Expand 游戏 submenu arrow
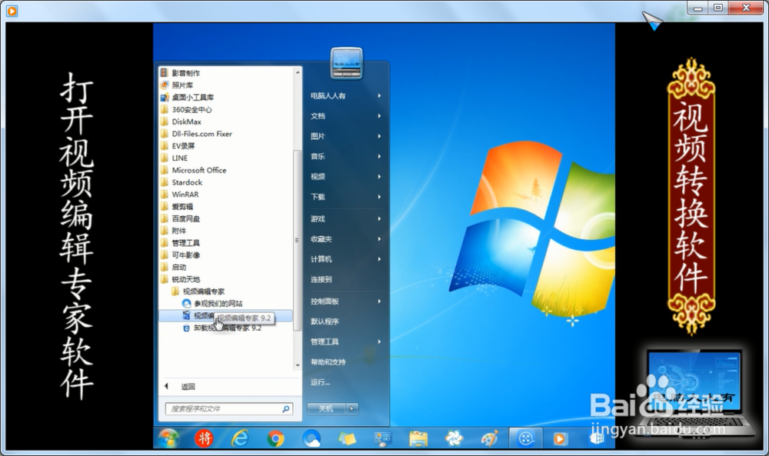This screenshot has height=456, width=769. 379,218
